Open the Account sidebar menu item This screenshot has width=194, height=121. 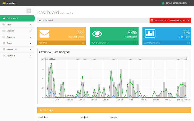17,56
